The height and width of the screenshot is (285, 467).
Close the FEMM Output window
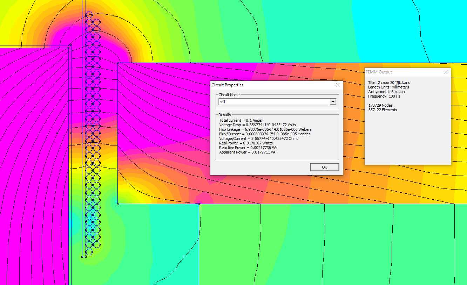coord(446,72)
